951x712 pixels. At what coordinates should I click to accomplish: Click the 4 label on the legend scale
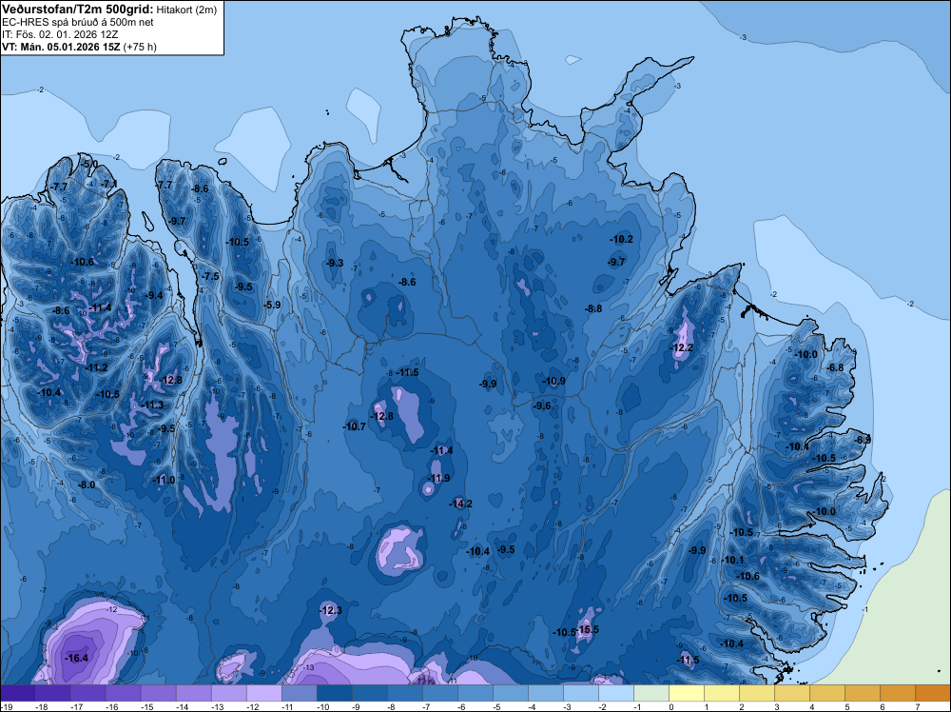tap(812, 707)
